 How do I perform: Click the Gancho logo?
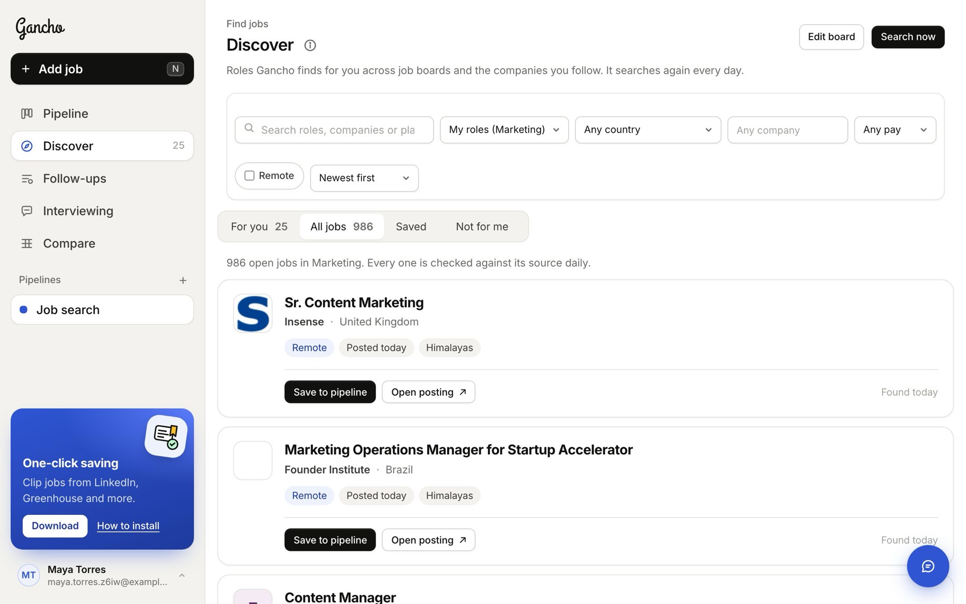[40, 28]
